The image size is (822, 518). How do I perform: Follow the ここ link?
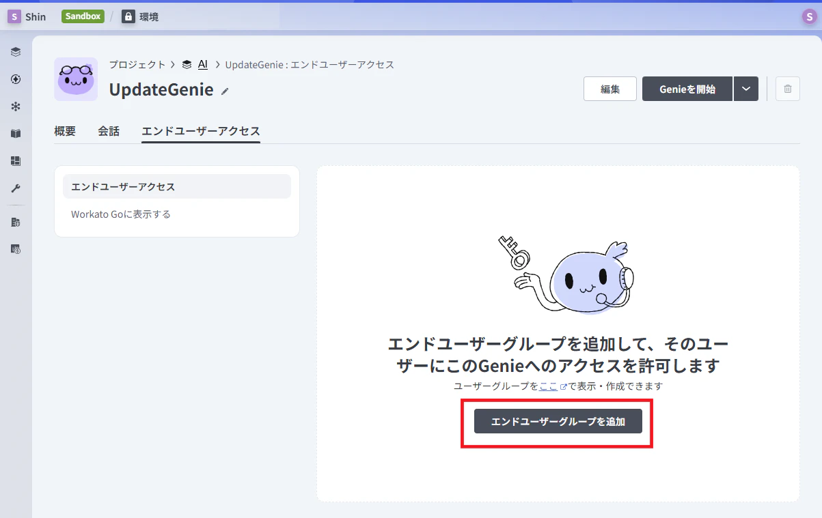[549, 386]
